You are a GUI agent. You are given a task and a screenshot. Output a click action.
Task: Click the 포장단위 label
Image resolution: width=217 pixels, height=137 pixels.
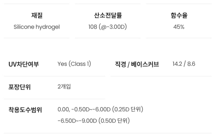20,87
